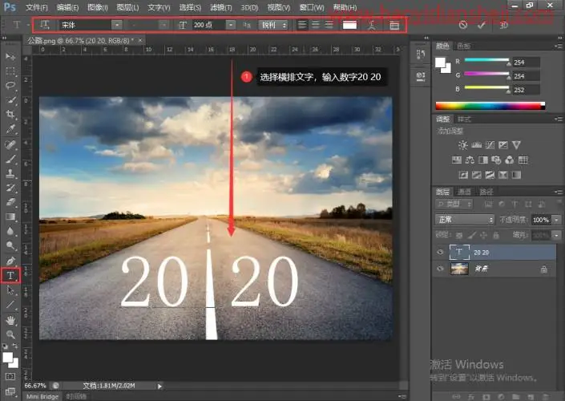Select the Quick Selection tool
565x401 pixels.
coord(10,100)
